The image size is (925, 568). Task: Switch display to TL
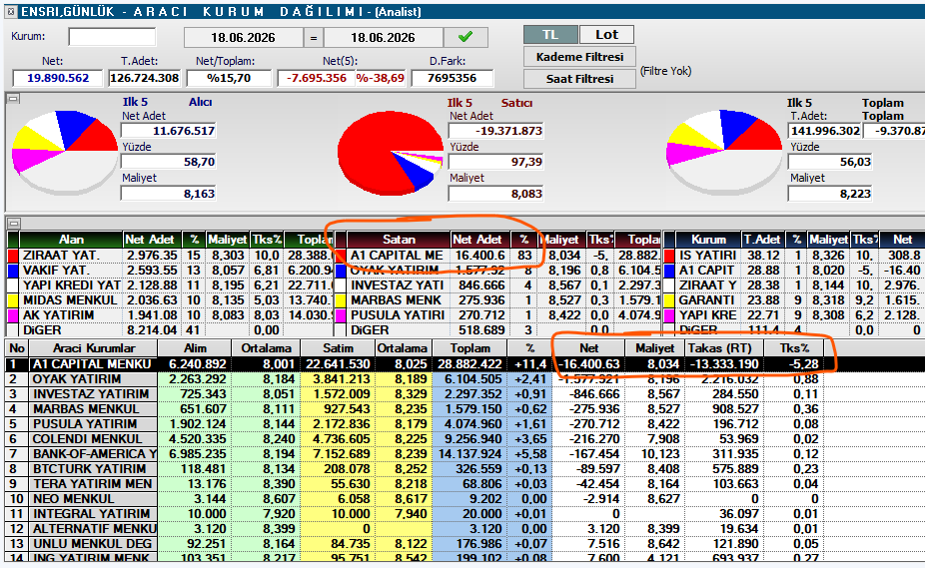click(550, 35)
